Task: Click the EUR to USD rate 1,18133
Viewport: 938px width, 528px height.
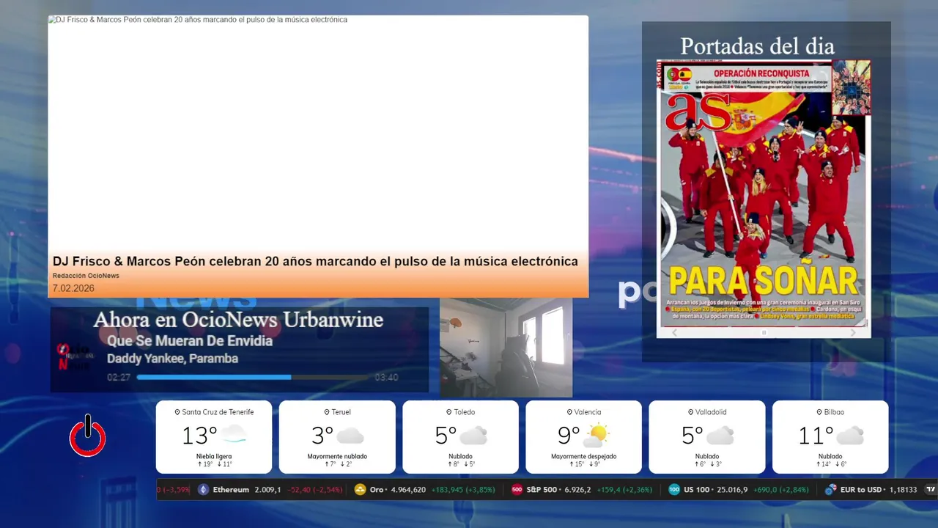Action: [x=902, y=490]
